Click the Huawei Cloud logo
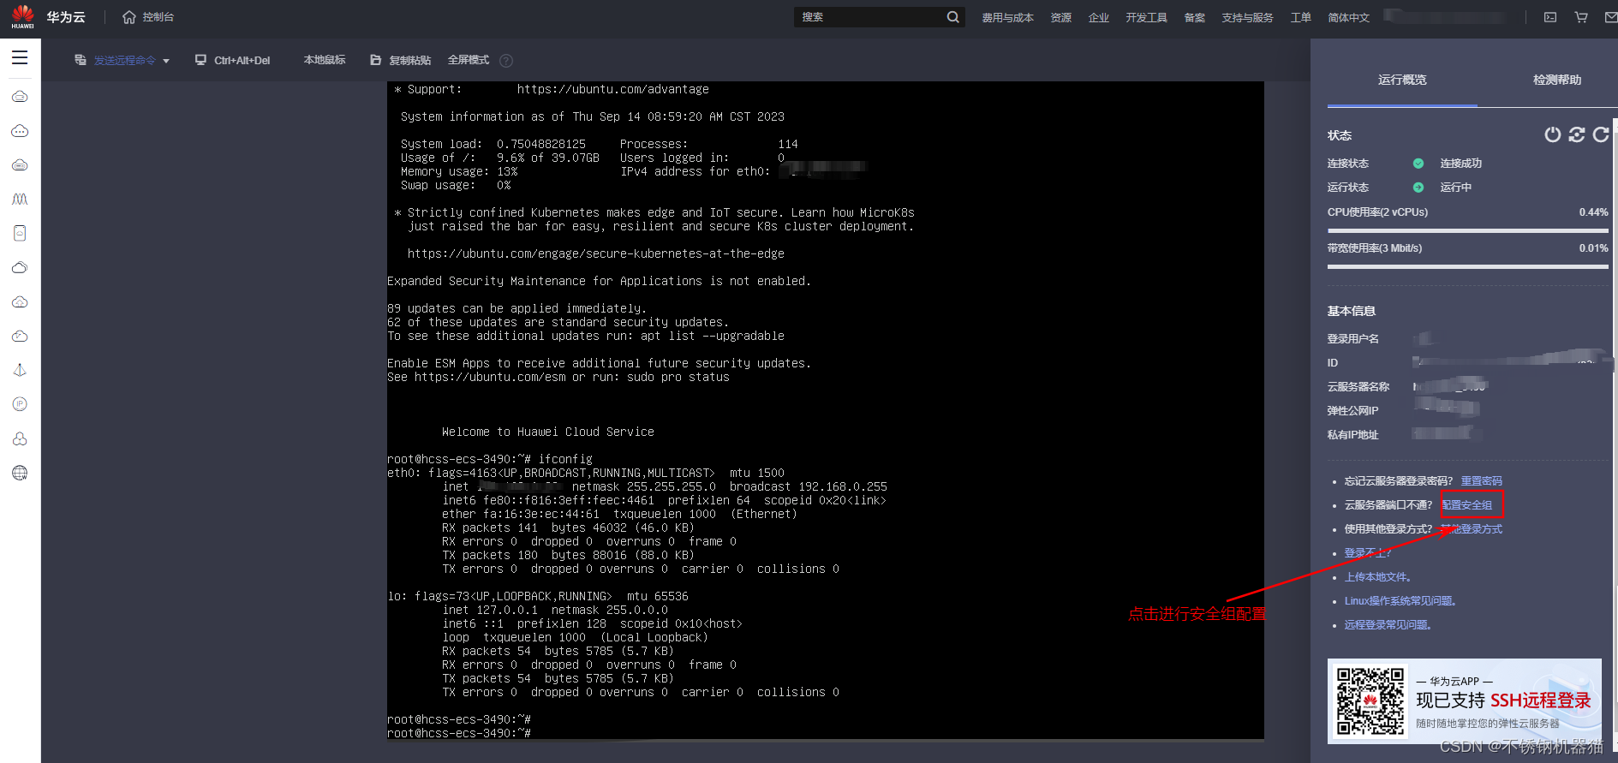 tap(22, 17)
